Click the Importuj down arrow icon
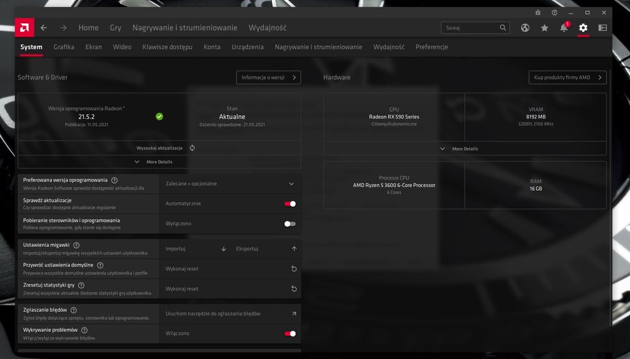 [223, 249]
